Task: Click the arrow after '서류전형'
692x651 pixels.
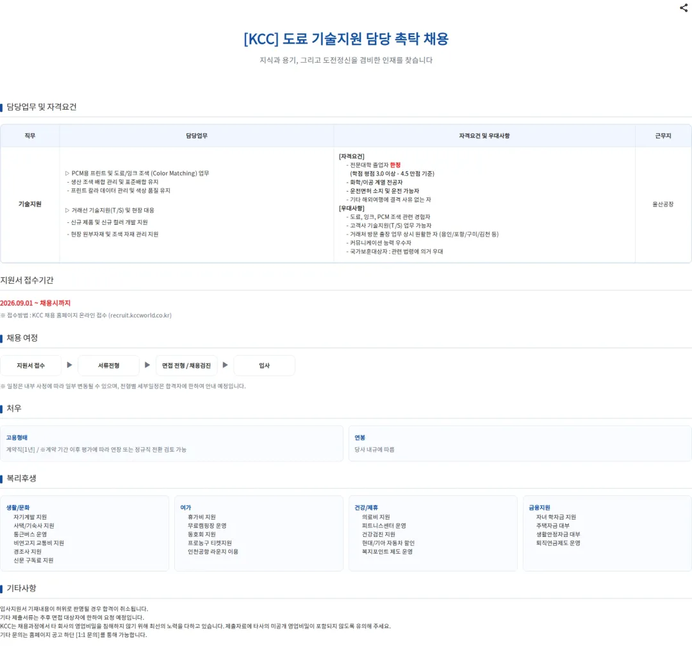Action: 147,365
